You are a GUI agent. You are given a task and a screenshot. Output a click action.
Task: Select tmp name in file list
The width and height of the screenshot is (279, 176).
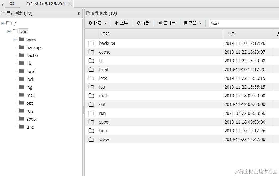tap(103, 131)
